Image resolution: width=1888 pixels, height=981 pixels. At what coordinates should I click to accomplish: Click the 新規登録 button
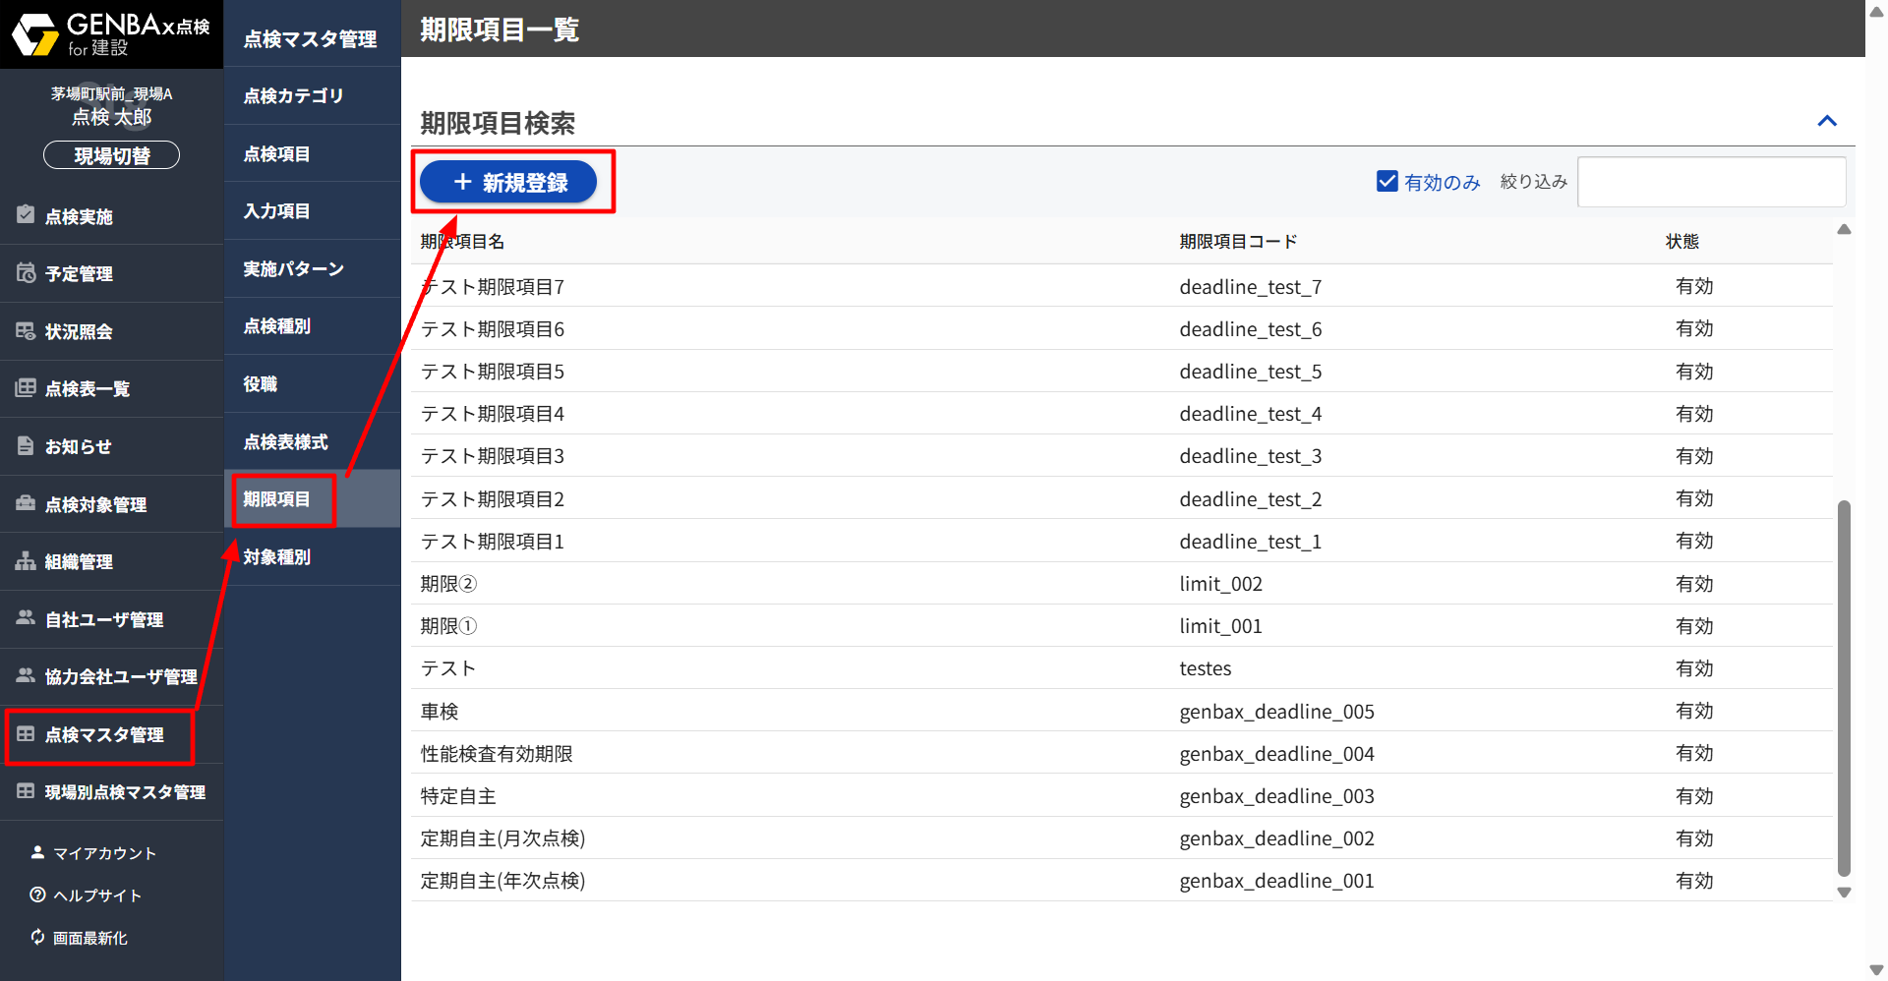(508, 182)
